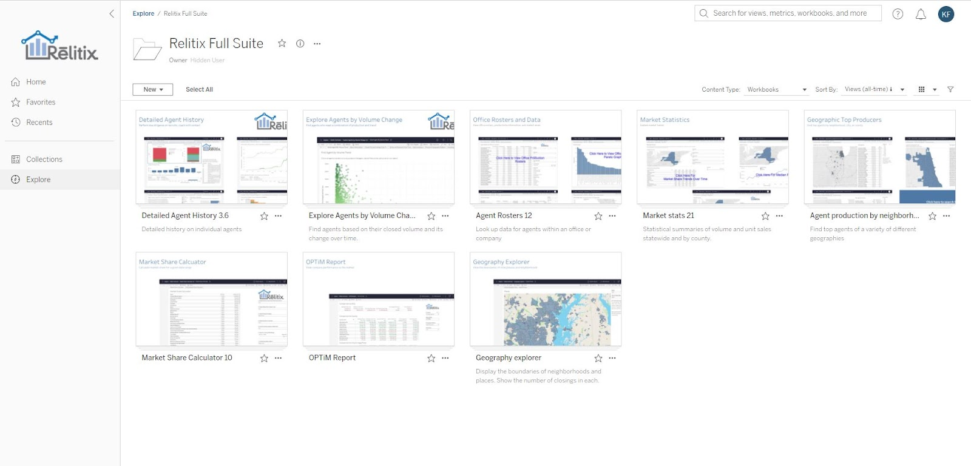Open more actions for Agent production by neighborhood
This screenshot has width=971, height=466.
point(946,216)
